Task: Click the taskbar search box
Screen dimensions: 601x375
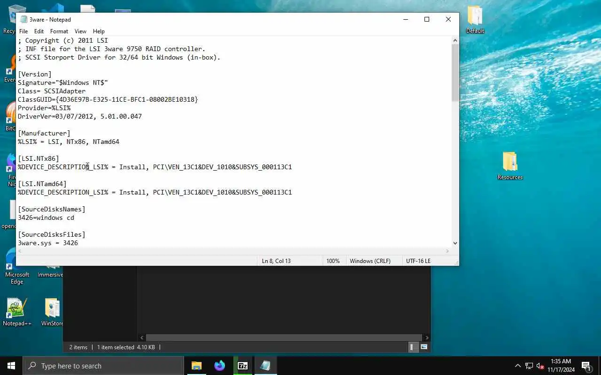Action: pyautogui.click(x=103, y=366)
